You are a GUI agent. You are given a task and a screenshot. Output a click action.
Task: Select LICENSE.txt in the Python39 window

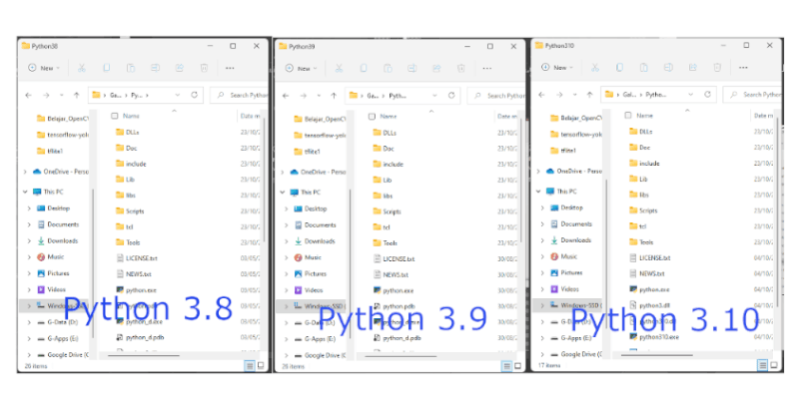pos(394,258)
